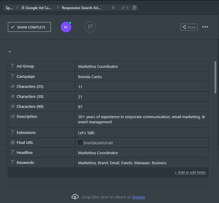Viewport: 219px width, 203px height.
Task: Click the Final URL globe icon
Action: point(13,142)
